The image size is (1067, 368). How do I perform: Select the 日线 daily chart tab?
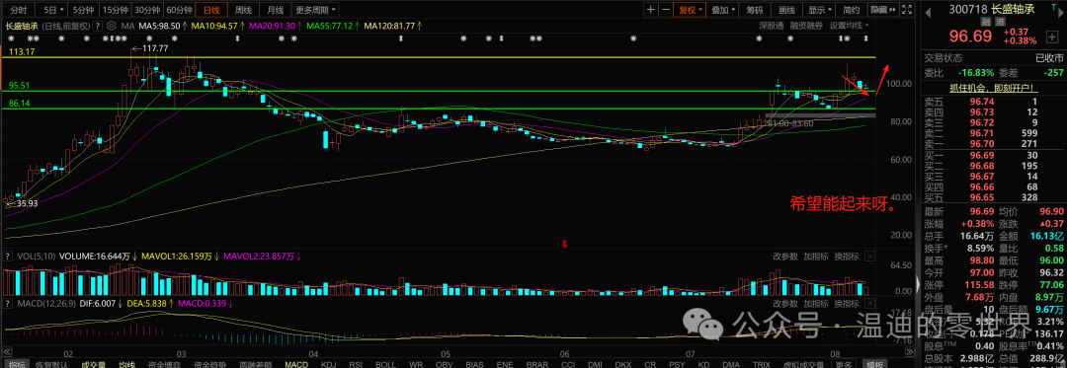pyautogui.click(x=211, y=10)
